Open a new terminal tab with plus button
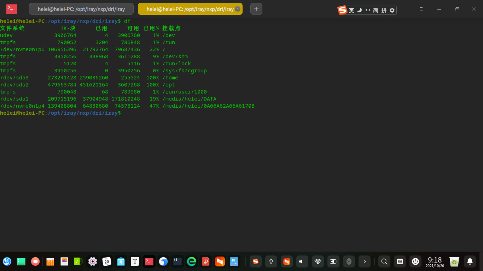Screen dimensions: 483x271 pos(256,9)
